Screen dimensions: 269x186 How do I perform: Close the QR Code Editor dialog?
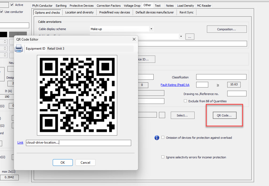click(134, 39)
